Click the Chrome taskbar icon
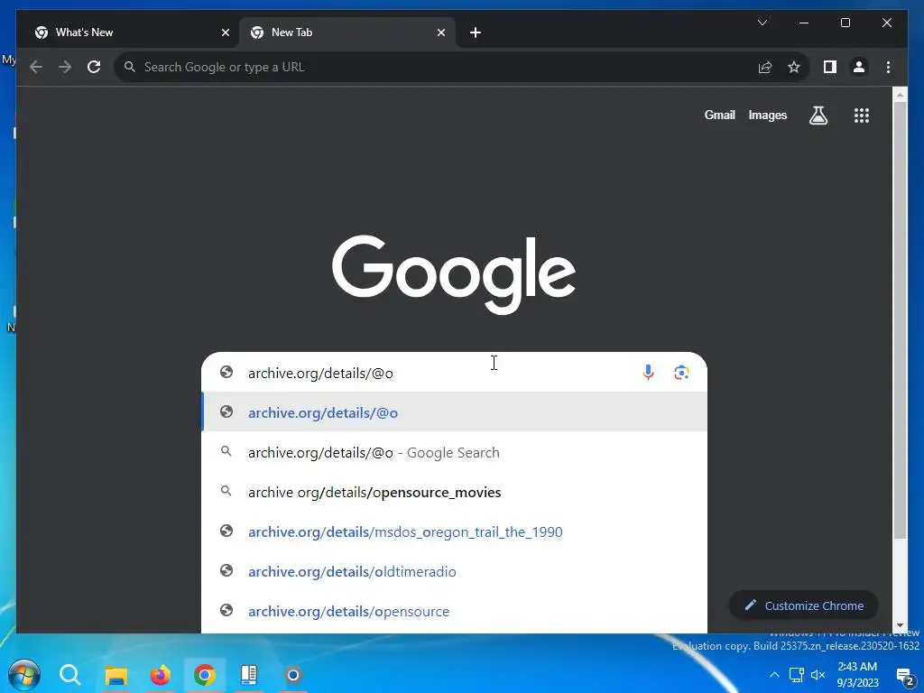 pos(205,675)
